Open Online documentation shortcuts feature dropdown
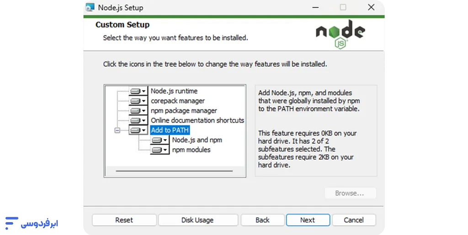 [138, 120]
